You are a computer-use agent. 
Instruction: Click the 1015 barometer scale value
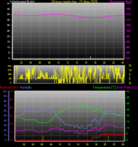click(128, 14)
